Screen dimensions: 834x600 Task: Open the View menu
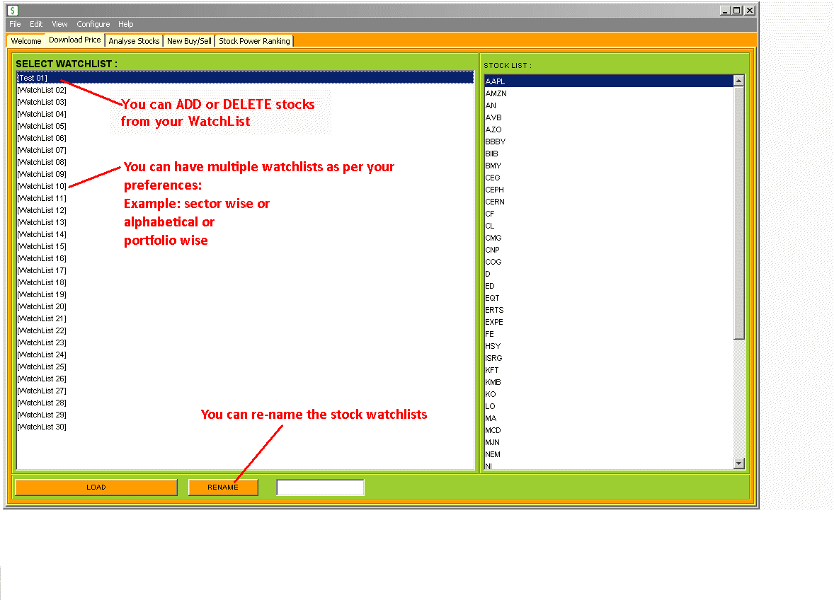59,24
